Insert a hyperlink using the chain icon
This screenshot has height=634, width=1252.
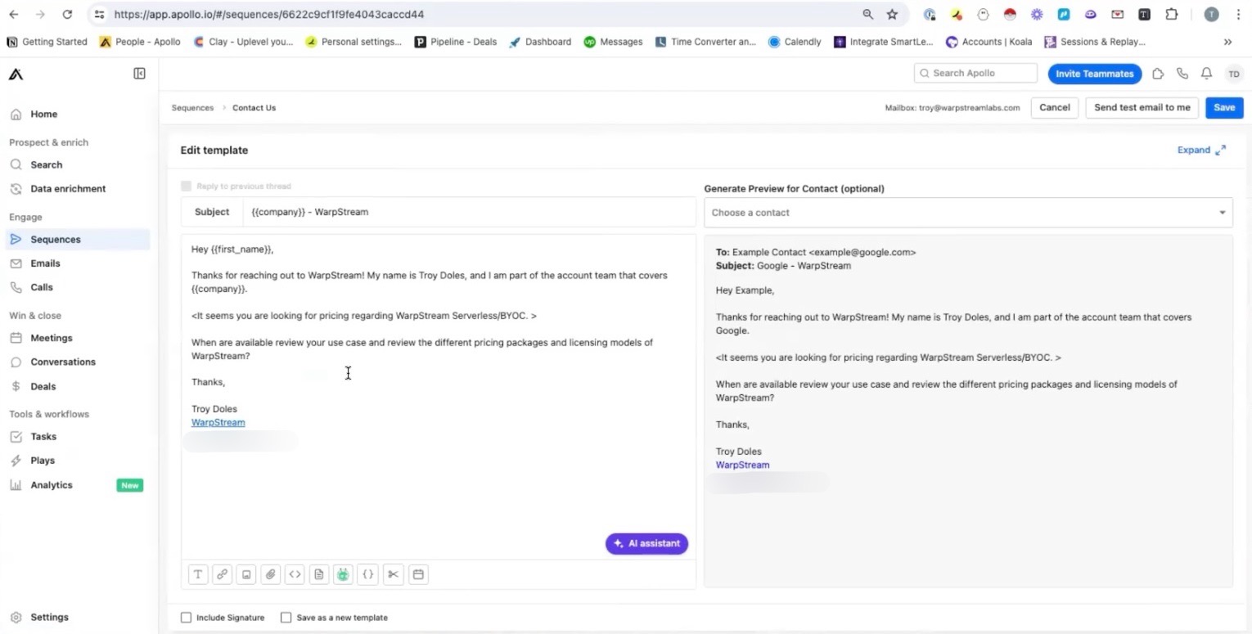tap(222, 574)
